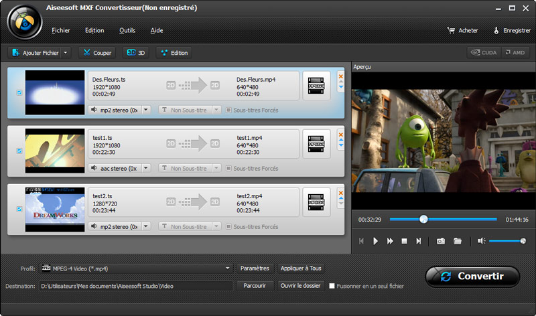Open output format icon for Des.Fleurs.mp4
The width and height of the screenshot is (536, 316).
click(x=316, y=86)
